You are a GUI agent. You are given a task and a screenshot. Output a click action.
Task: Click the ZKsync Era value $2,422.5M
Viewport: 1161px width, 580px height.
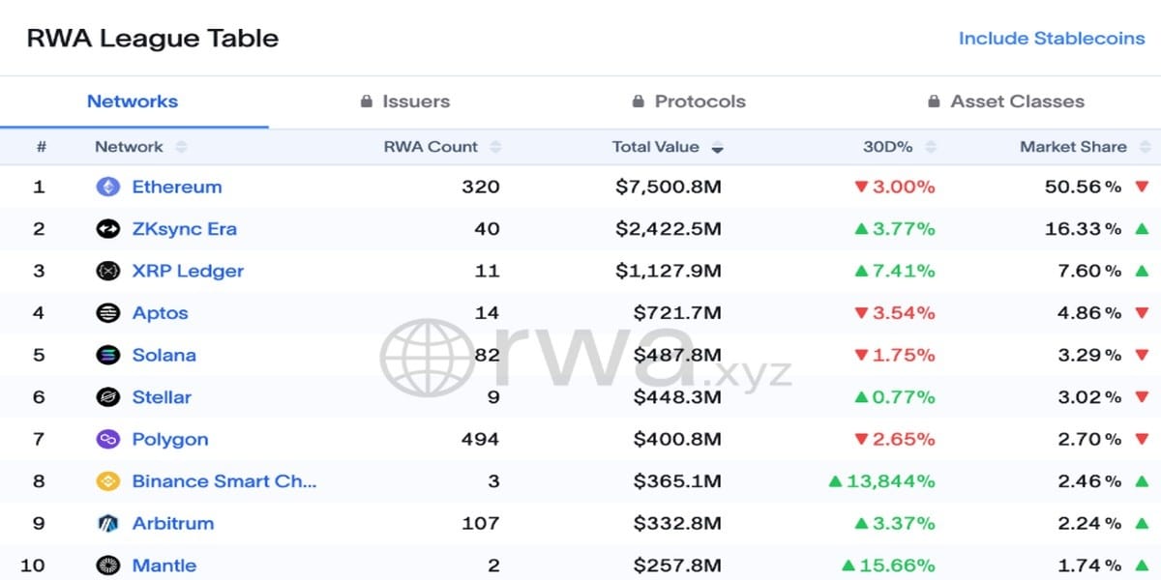[x=669, y=229]
